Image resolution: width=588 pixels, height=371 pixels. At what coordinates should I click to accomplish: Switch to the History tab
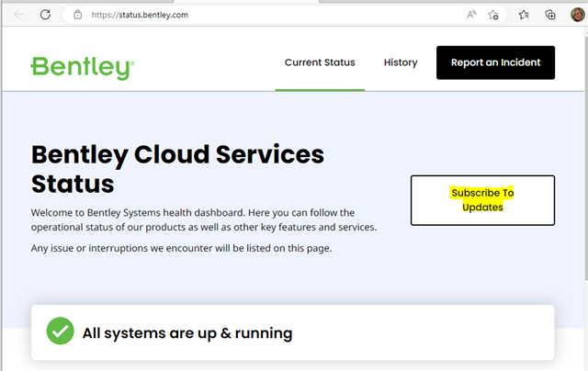click(x=401, y=62)
